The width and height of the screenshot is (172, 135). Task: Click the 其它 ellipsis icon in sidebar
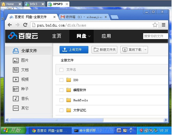pyautogui.click(x=16, y=108)
